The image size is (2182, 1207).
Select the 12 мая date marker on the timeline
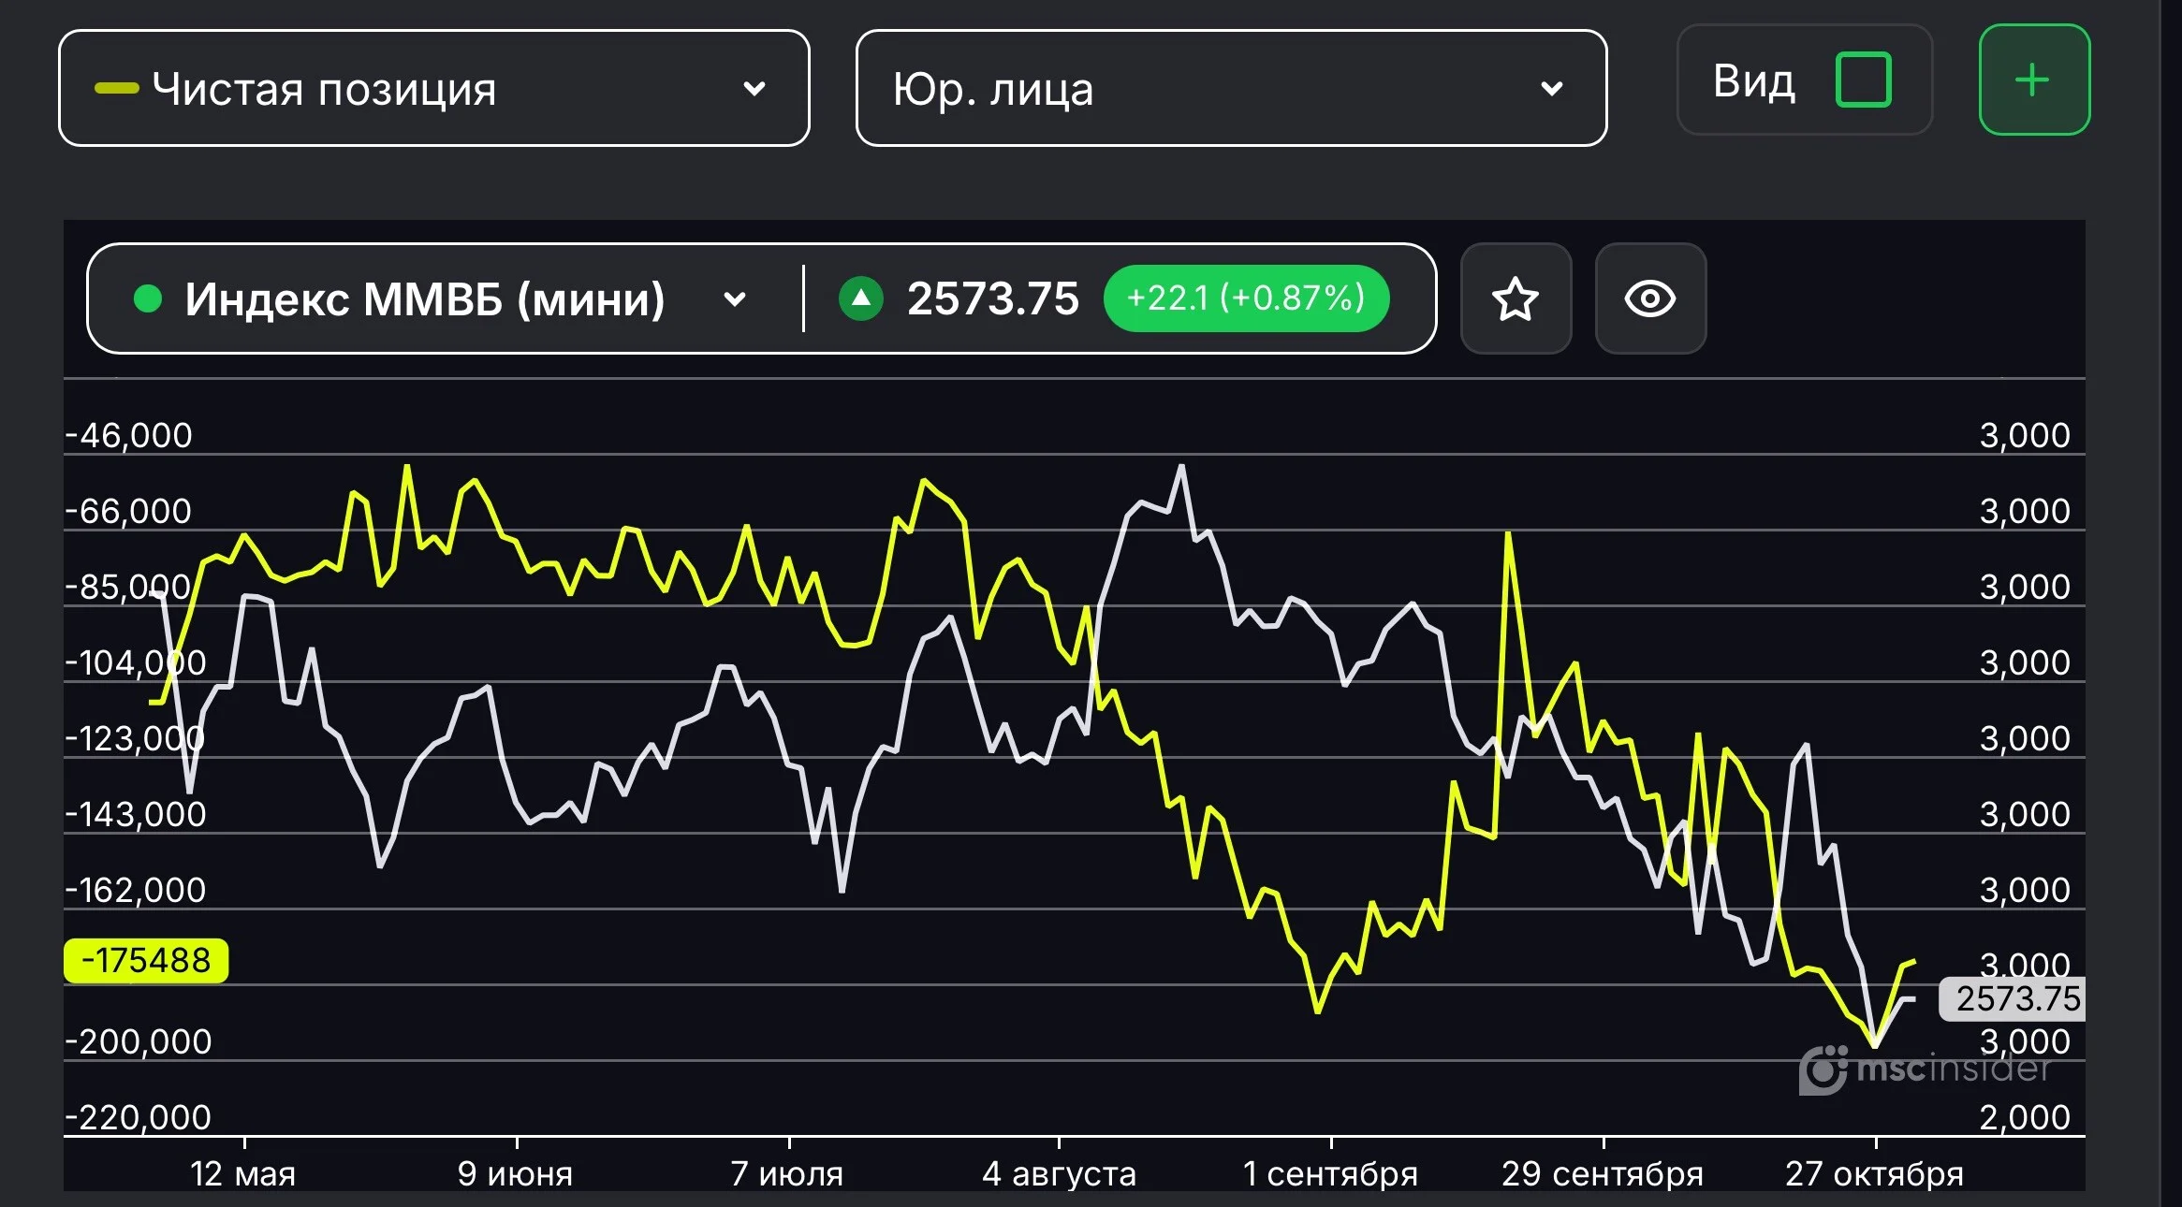[242, 1173]
